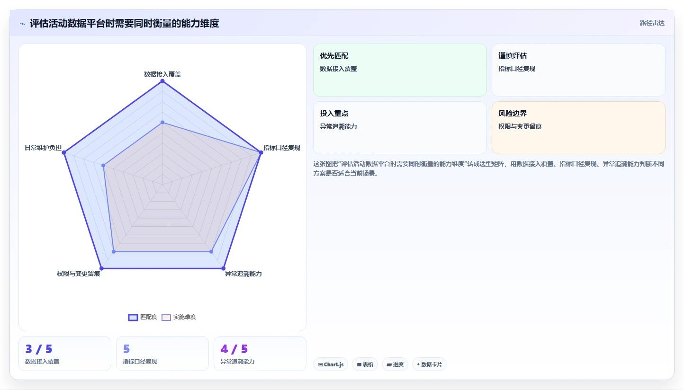The width and height of the screenshot is (684, 390).
Task: Click the 表格 chip icon
Action: coord(359,364)
